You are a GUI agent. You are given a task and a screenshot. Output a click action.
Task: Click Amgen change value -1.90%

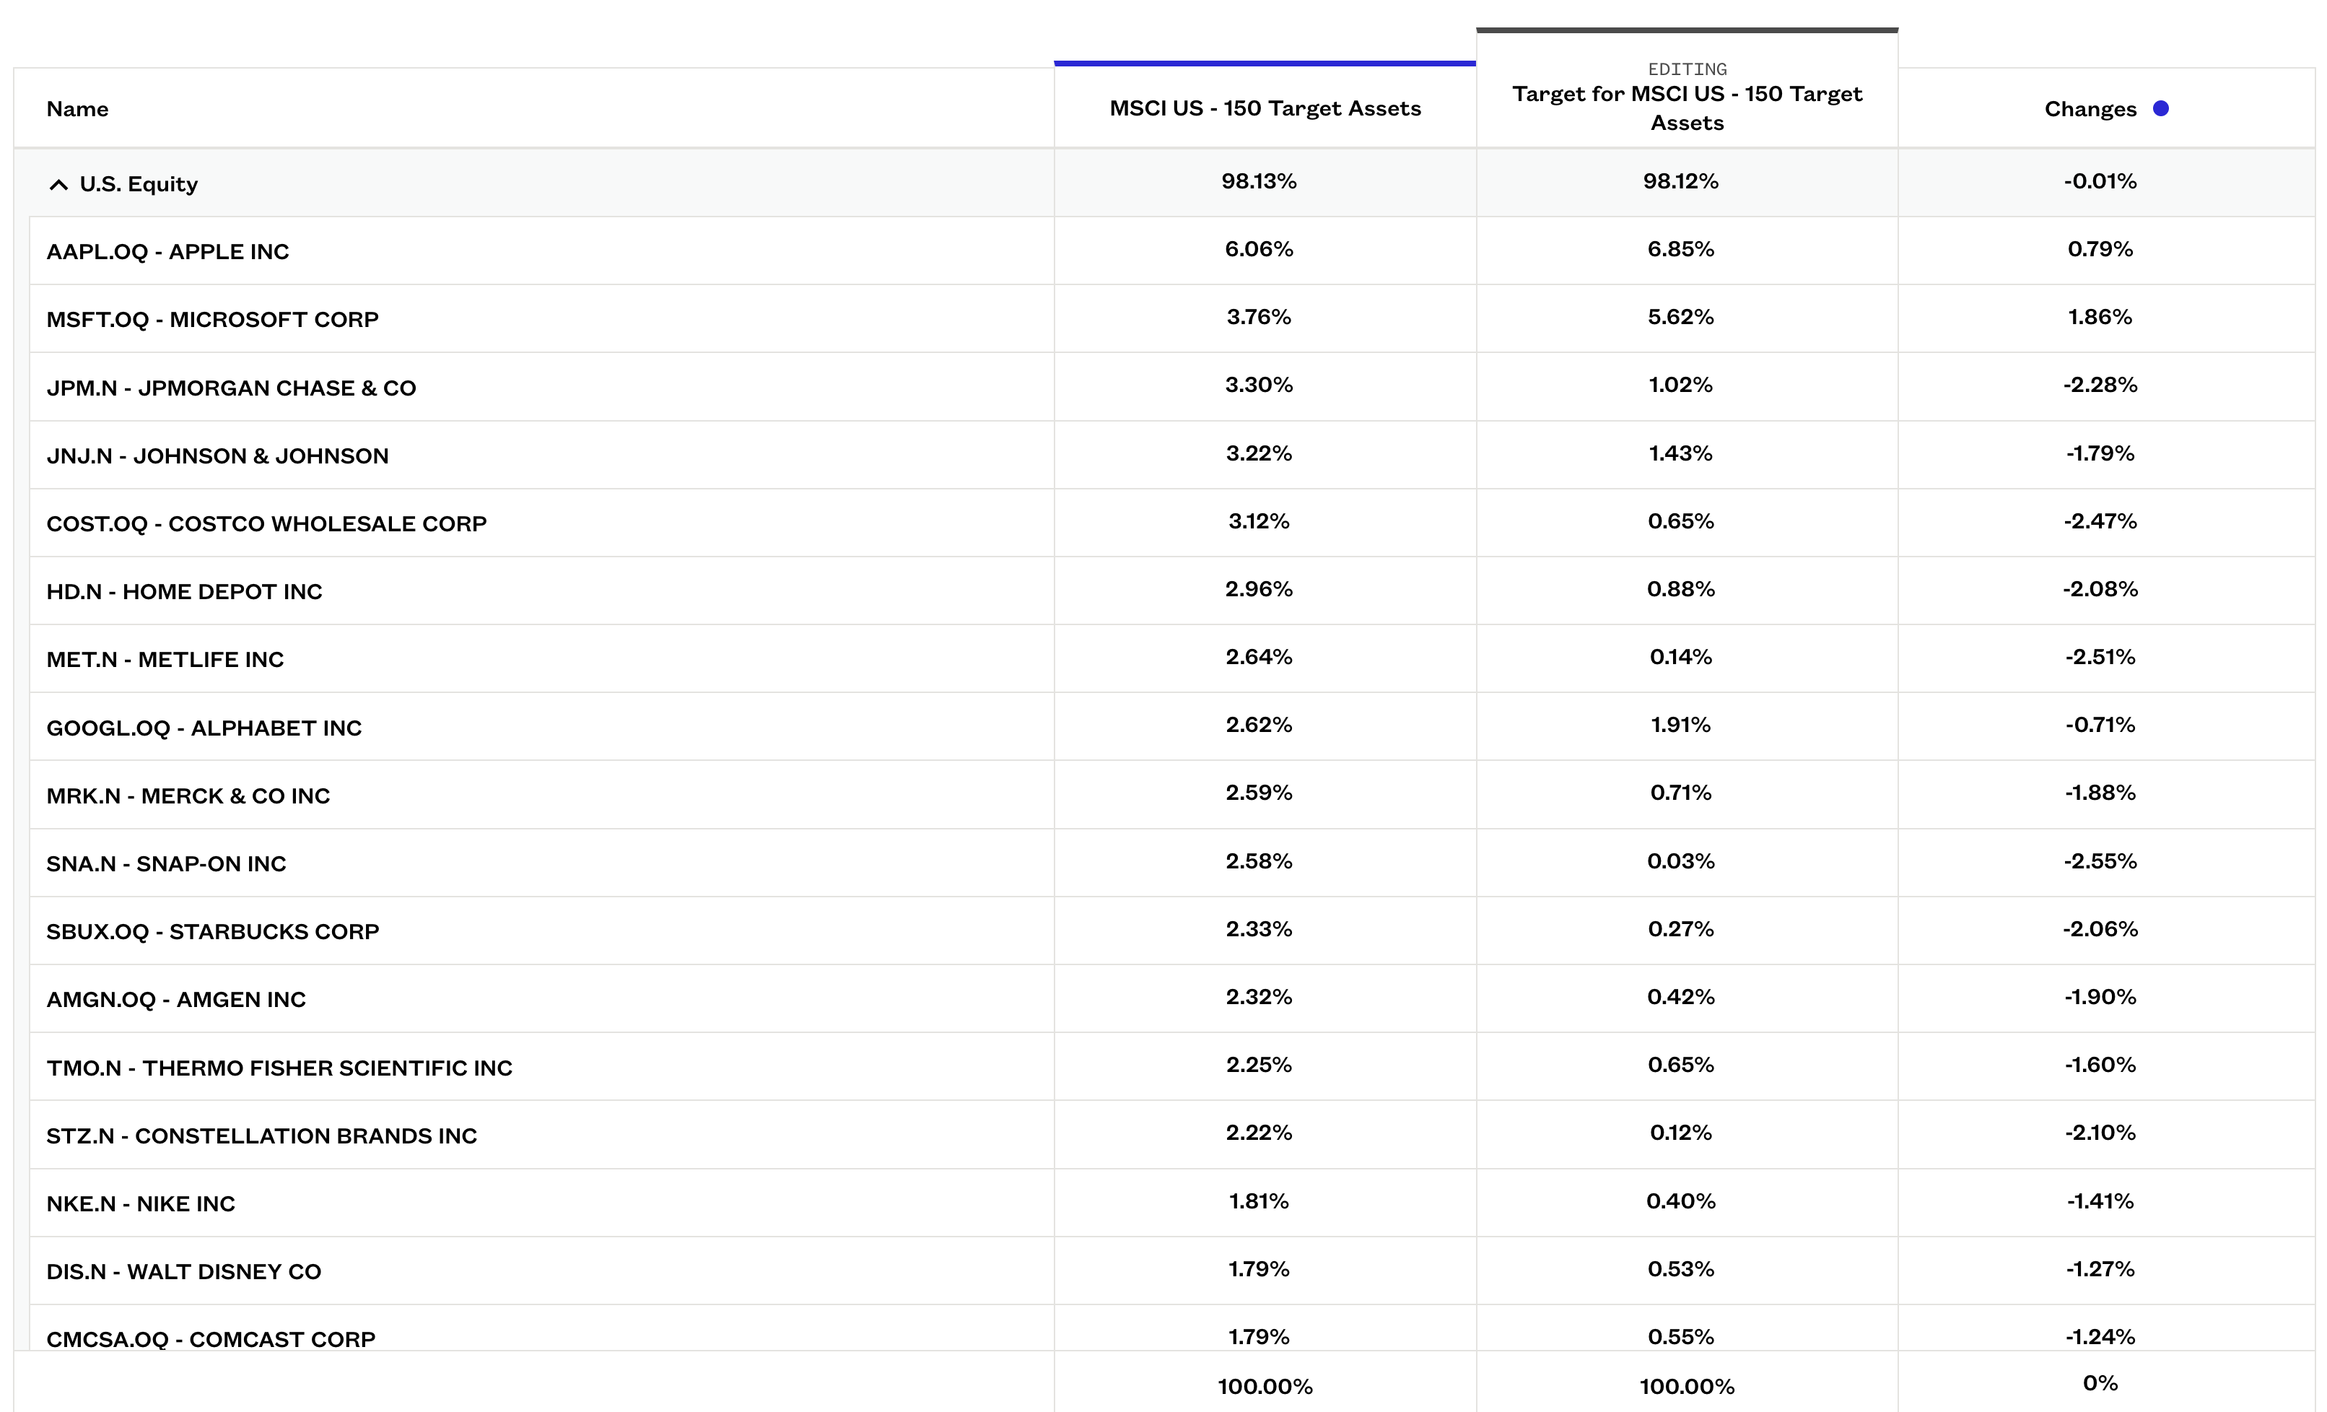[x=2100, y=998]
